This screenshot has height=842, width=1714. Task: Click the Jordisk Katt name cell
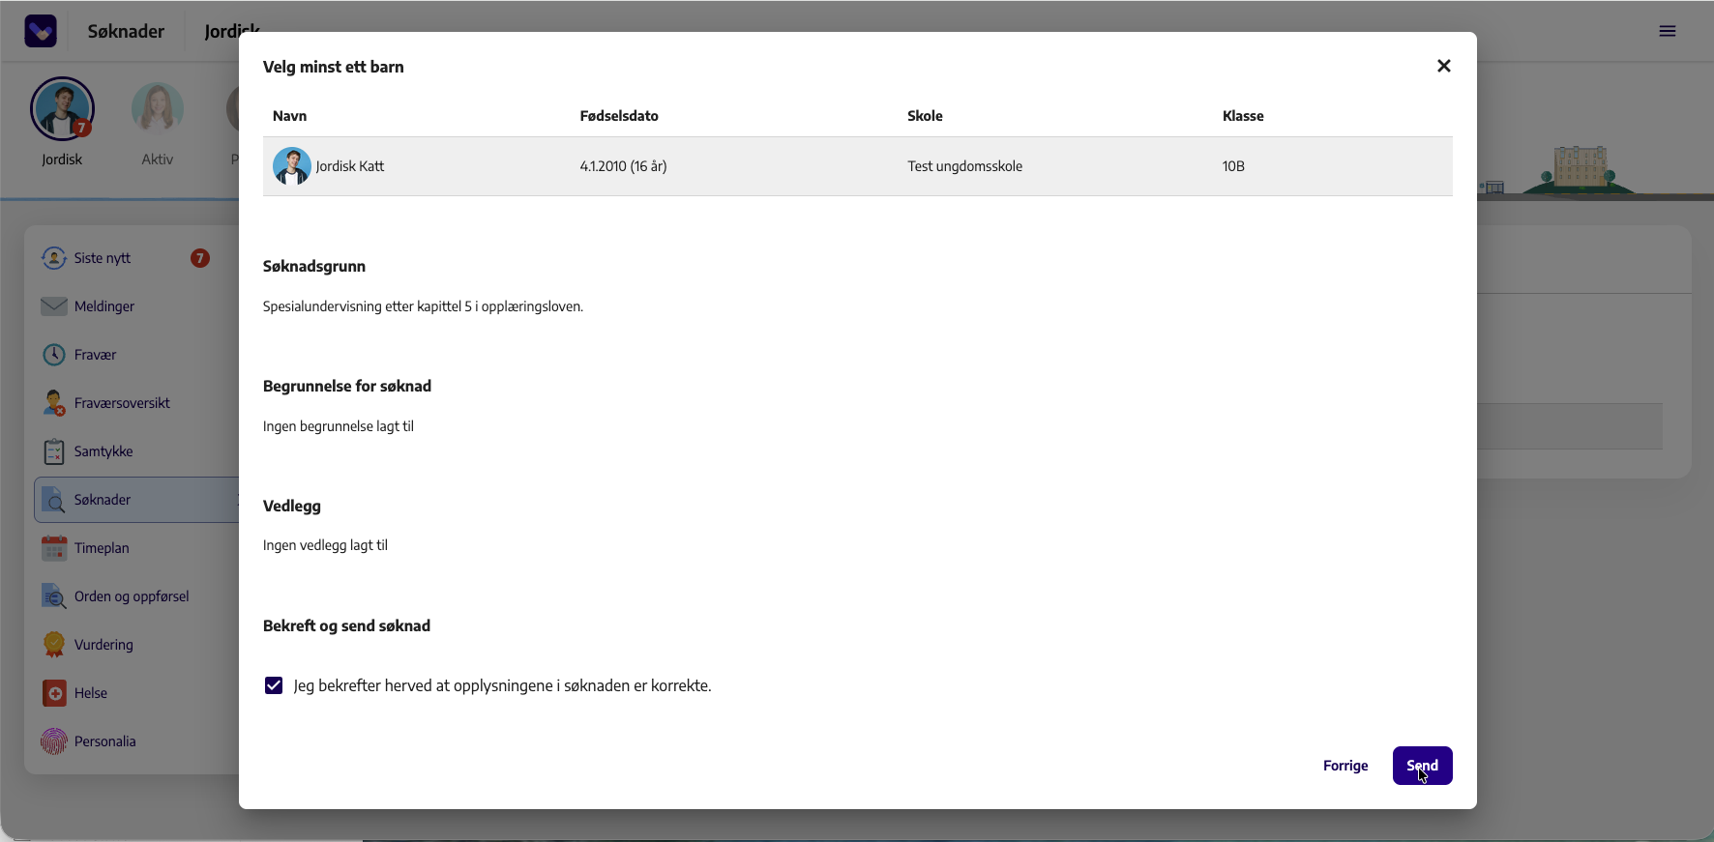click(350, 166)
